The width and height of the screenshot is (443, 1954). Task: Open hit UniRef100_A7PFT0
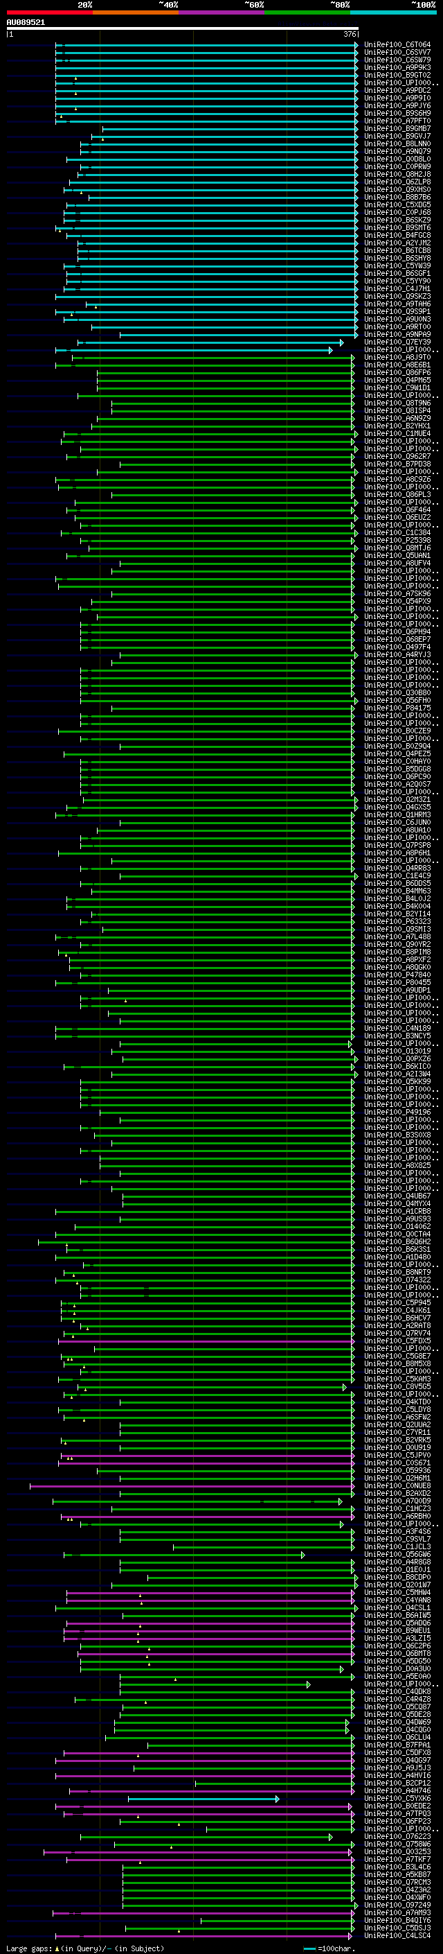tap(397, 121)
